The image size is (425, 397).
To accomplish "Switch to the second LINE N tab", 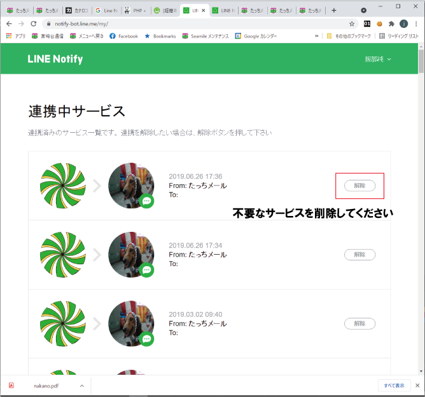I will (224, 11).
